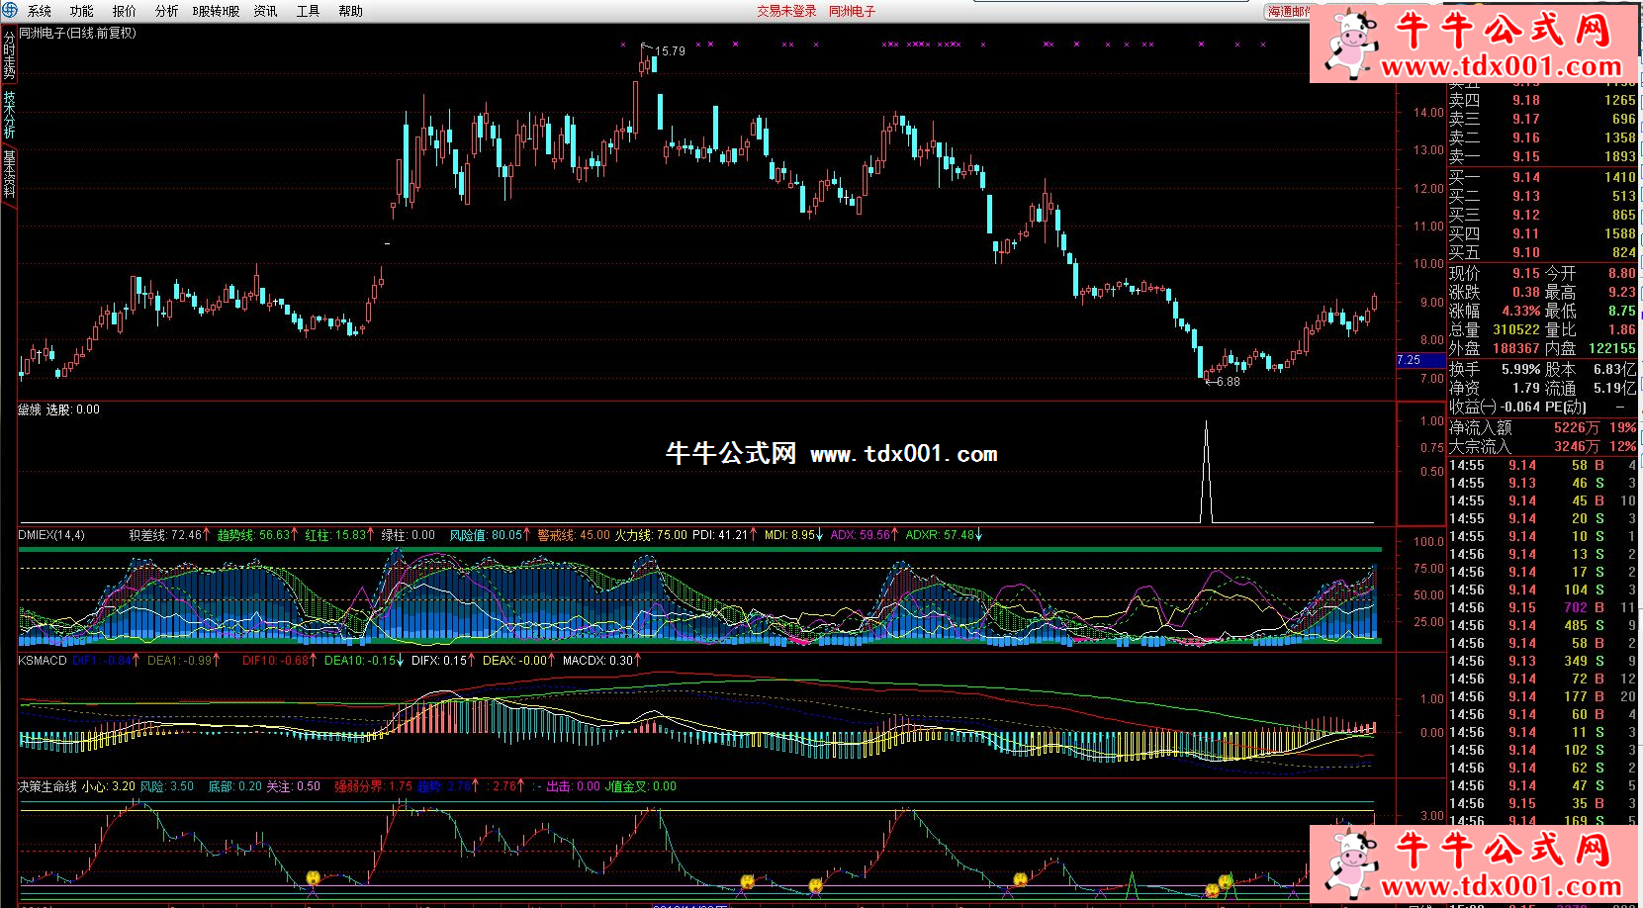Click the KSMACD indicator name
The height and width of the screenshot is (908, 1643).
pyautogui.click(x=43, y=660)
